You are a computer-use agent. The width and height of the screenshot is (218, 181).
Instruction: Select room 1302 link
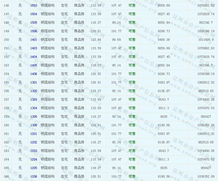(x=33, y=91)
